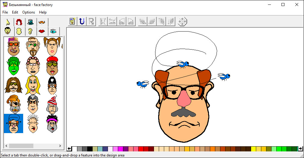Pick the purple-haired face with red sunglasses

tap(13, 47)
